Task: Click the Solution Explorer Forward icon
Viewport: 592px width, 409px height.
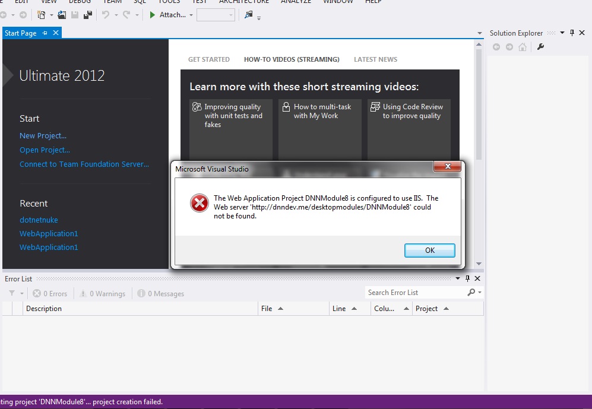Action: coord(509,47)
